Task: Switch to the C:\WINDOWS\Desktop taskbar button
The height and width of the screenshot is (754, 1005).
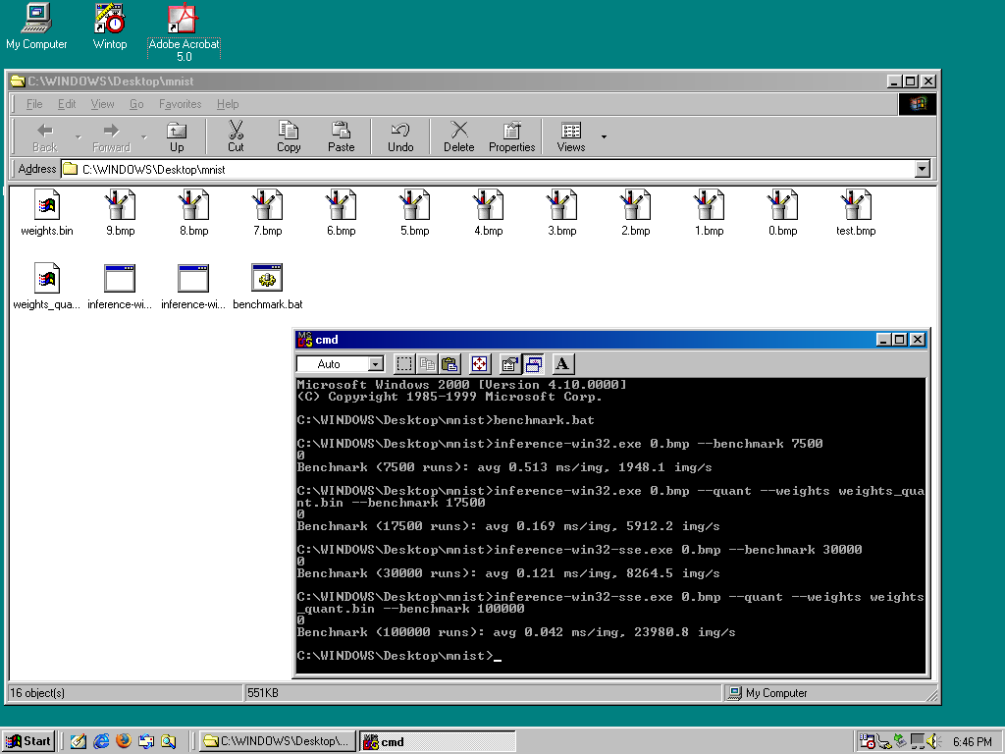Action: pos(276,741)
